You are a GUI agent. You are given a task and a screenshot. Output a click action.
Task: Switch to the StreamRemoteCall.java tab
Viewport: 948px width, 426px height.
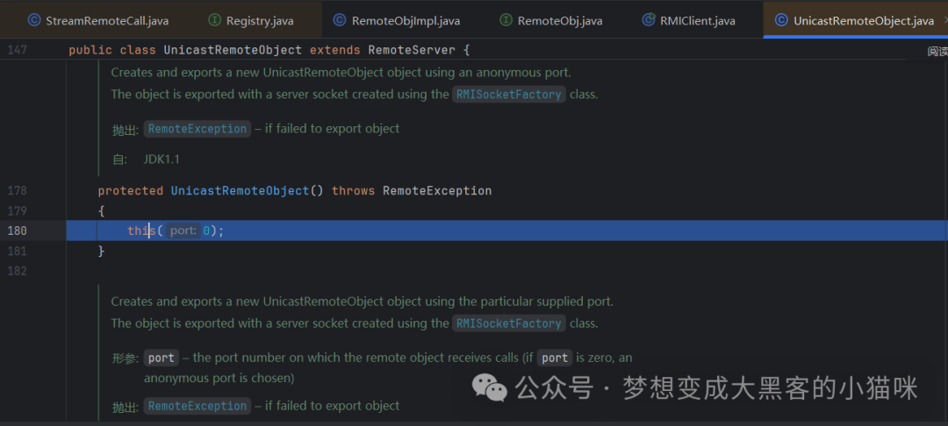tap(97, 20)
